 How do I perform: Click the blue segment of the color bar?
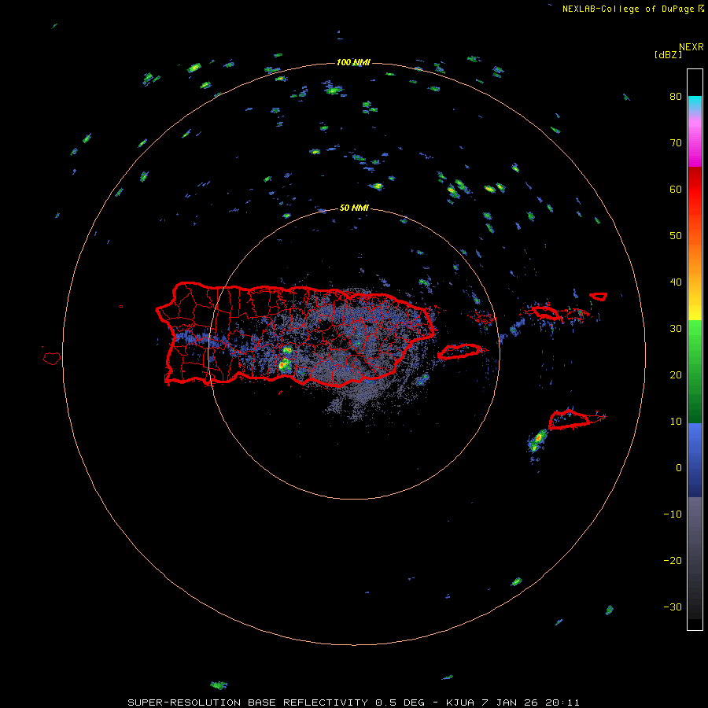[695, 460]
